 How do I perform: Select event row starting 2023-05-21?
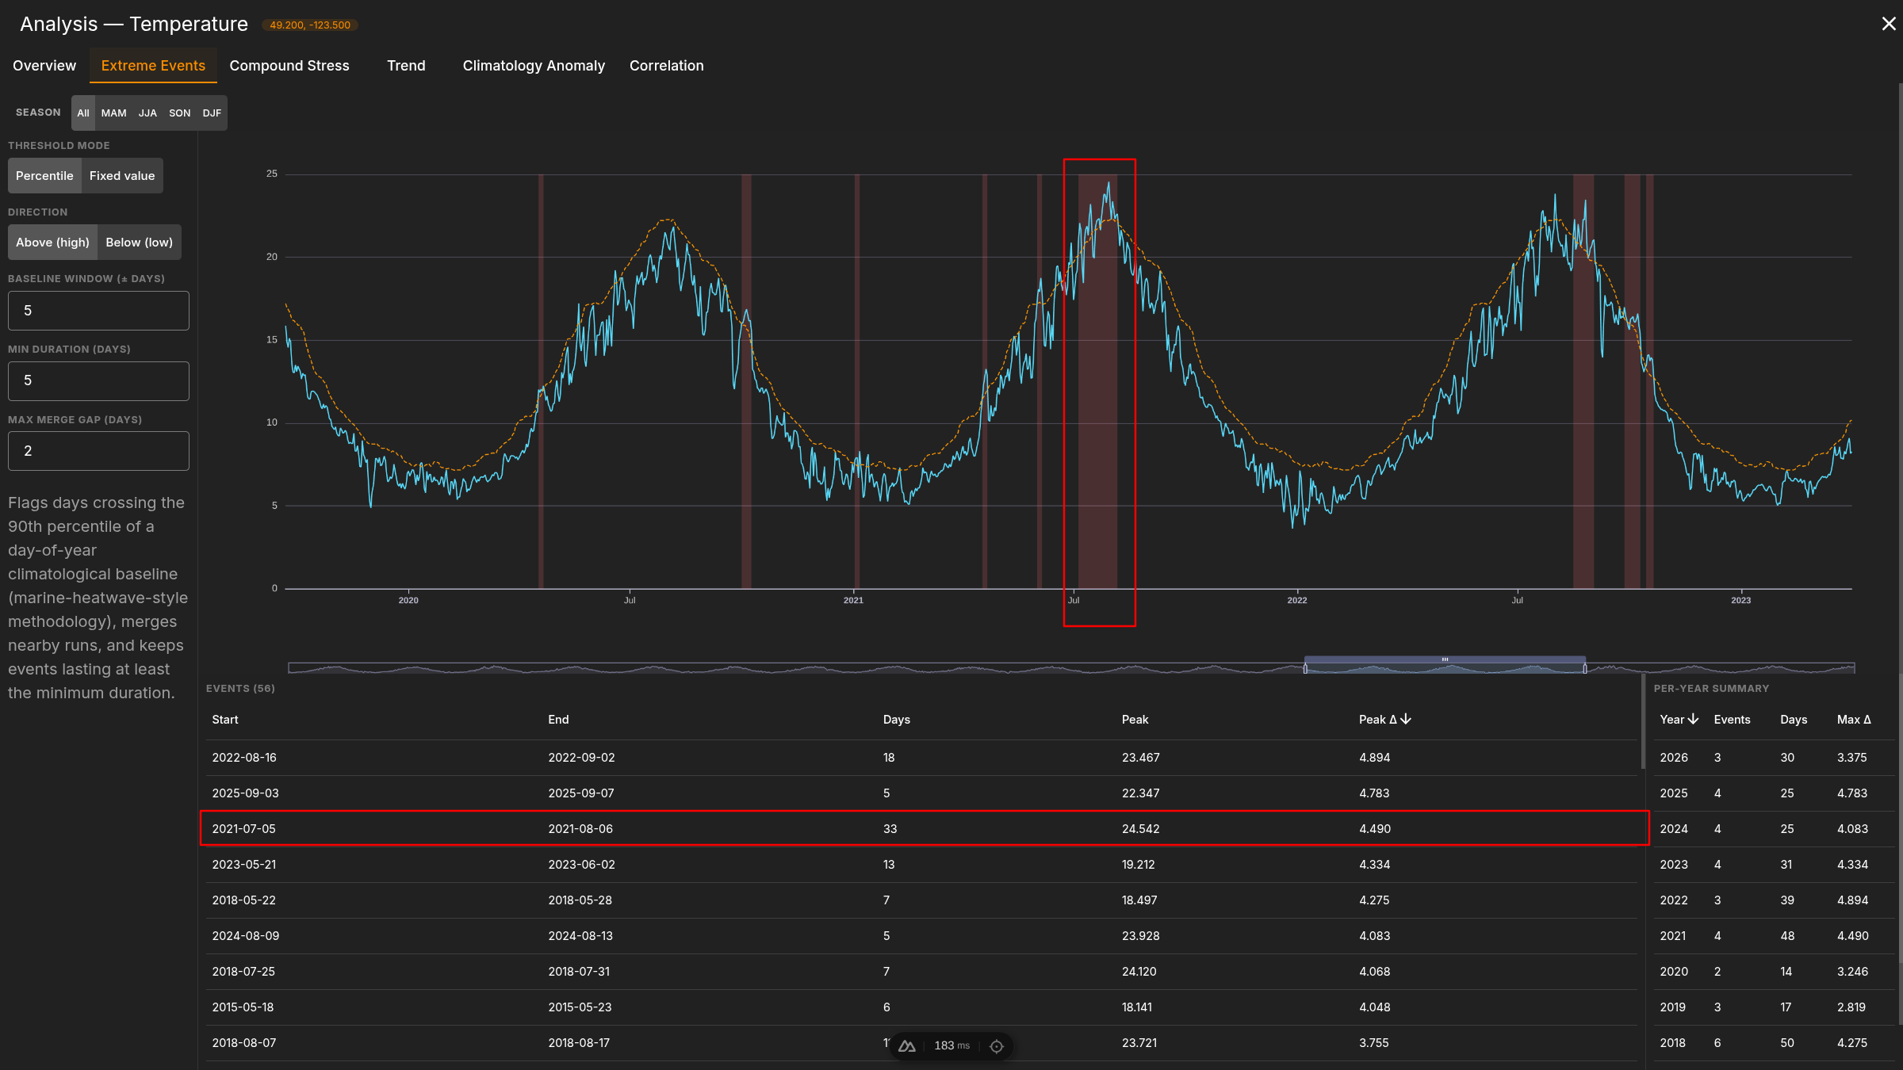[921, 865]
